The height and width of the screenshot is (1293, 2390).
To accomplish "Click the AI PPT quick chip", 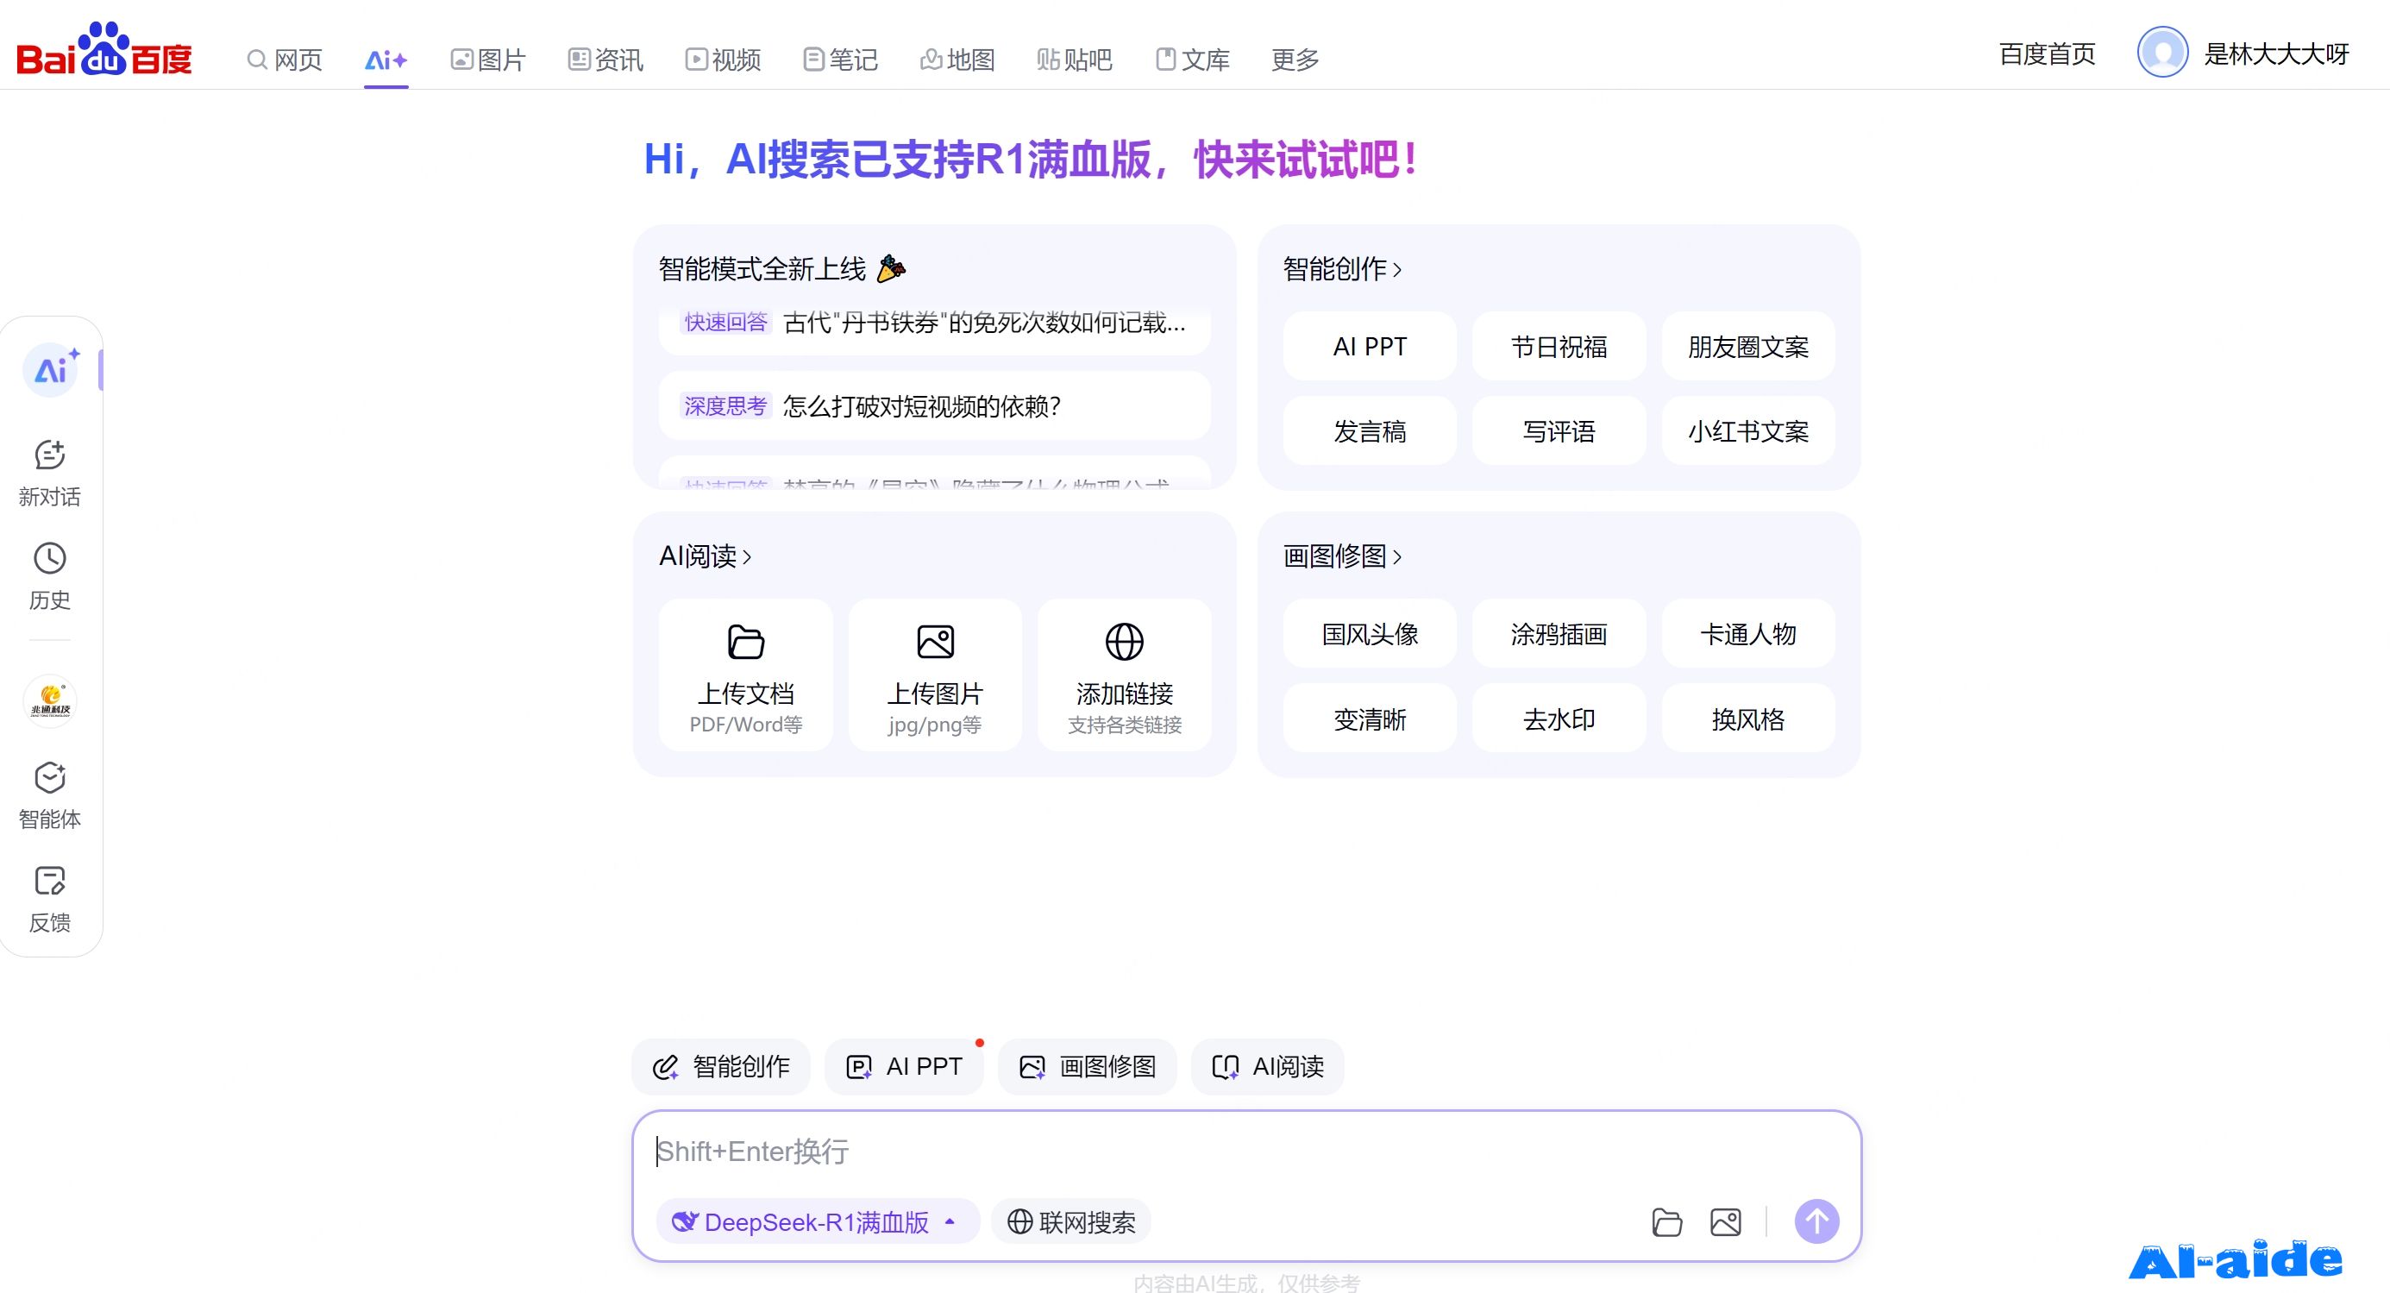I will pos(904,1067).
